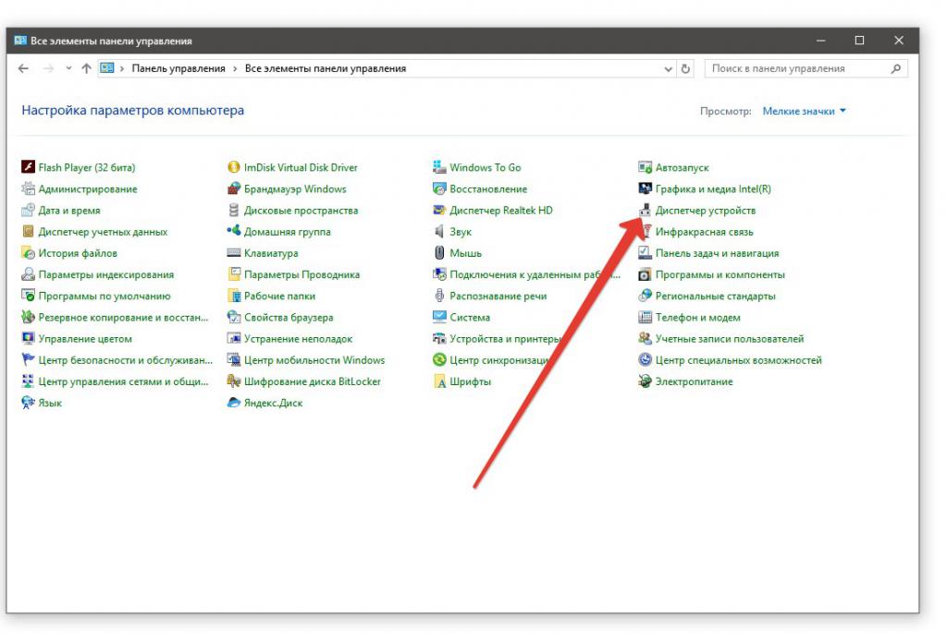This screenshot has width=947, height=641.
Task: Click the Яндекс.Диск icon
Action: [x=234, y=402]
